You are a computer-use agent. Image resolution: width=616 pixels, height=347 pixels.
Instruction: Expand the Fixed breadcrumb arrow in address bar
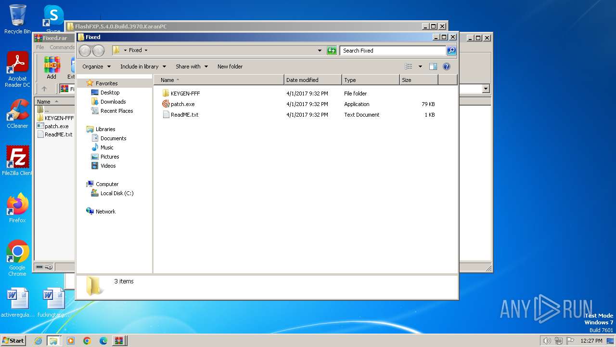146,50
